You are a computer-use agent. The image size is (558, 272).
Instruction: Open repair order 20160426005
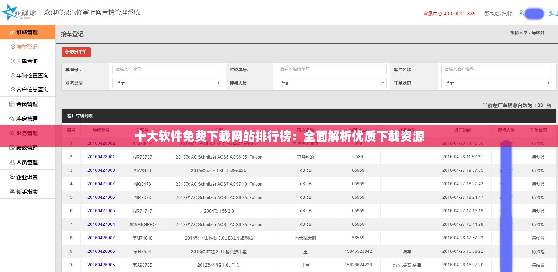pyautogui.click(x=101, y=265)
